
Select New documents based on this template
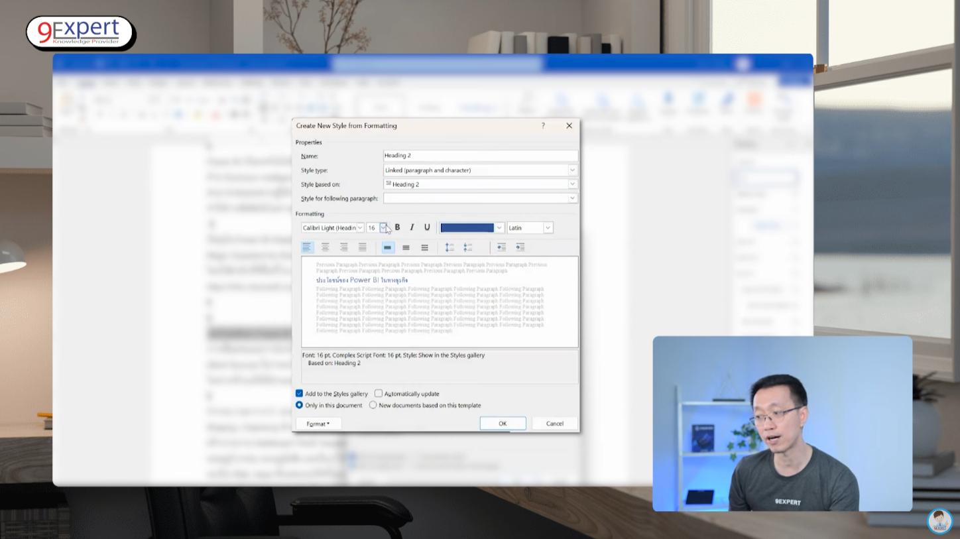click(373, 405)
